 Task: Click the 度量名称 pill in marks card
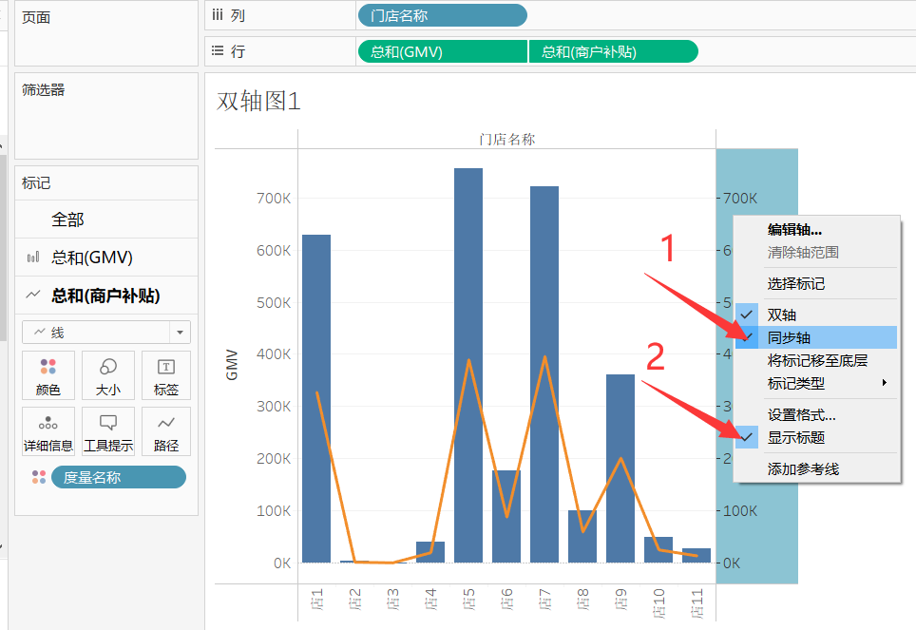[119, 477]
